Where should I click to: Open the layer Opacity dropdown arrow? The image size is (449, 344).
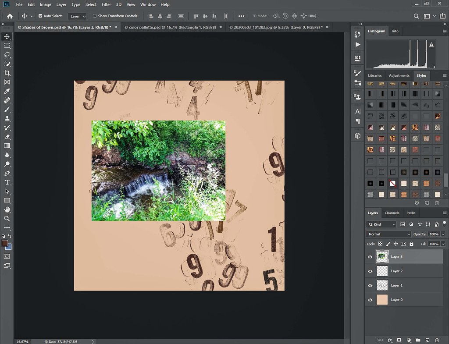coord(443,234)
